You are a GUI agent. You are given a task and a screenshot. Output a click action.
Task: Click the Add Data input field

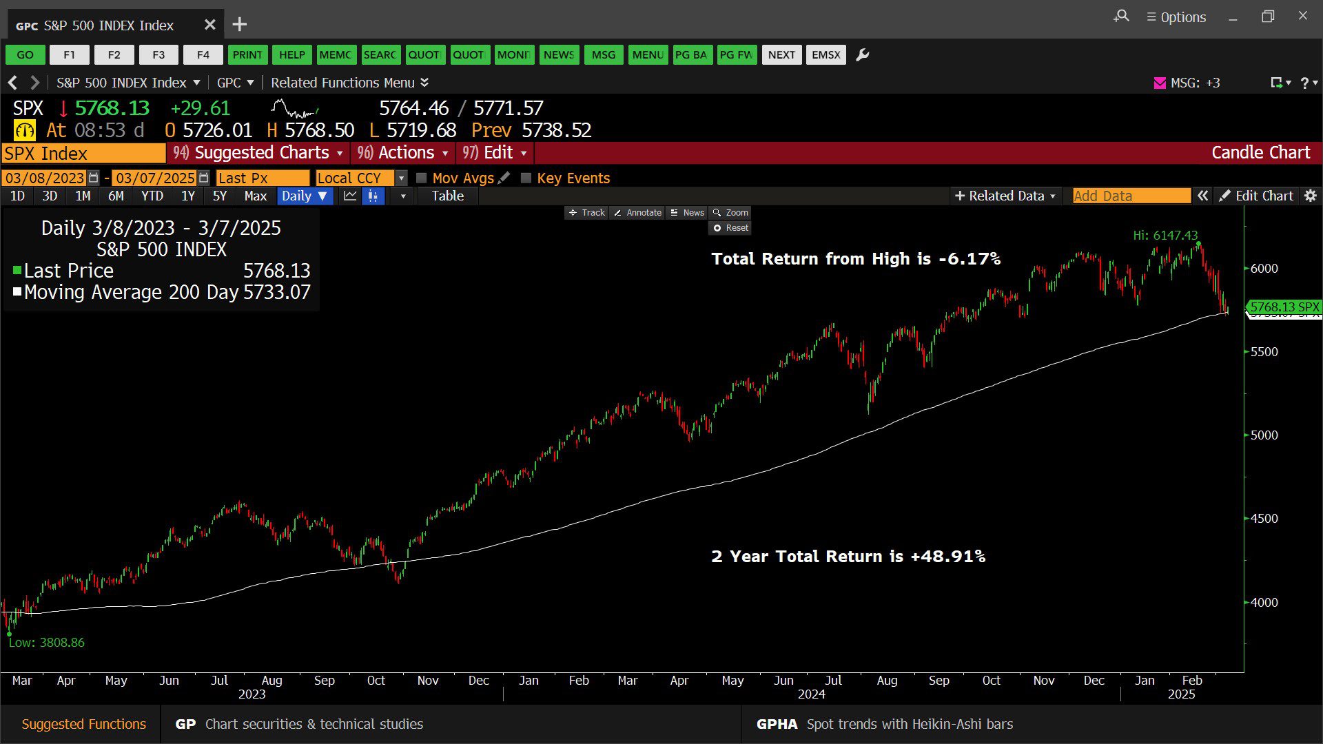[x=1131, y=196]
